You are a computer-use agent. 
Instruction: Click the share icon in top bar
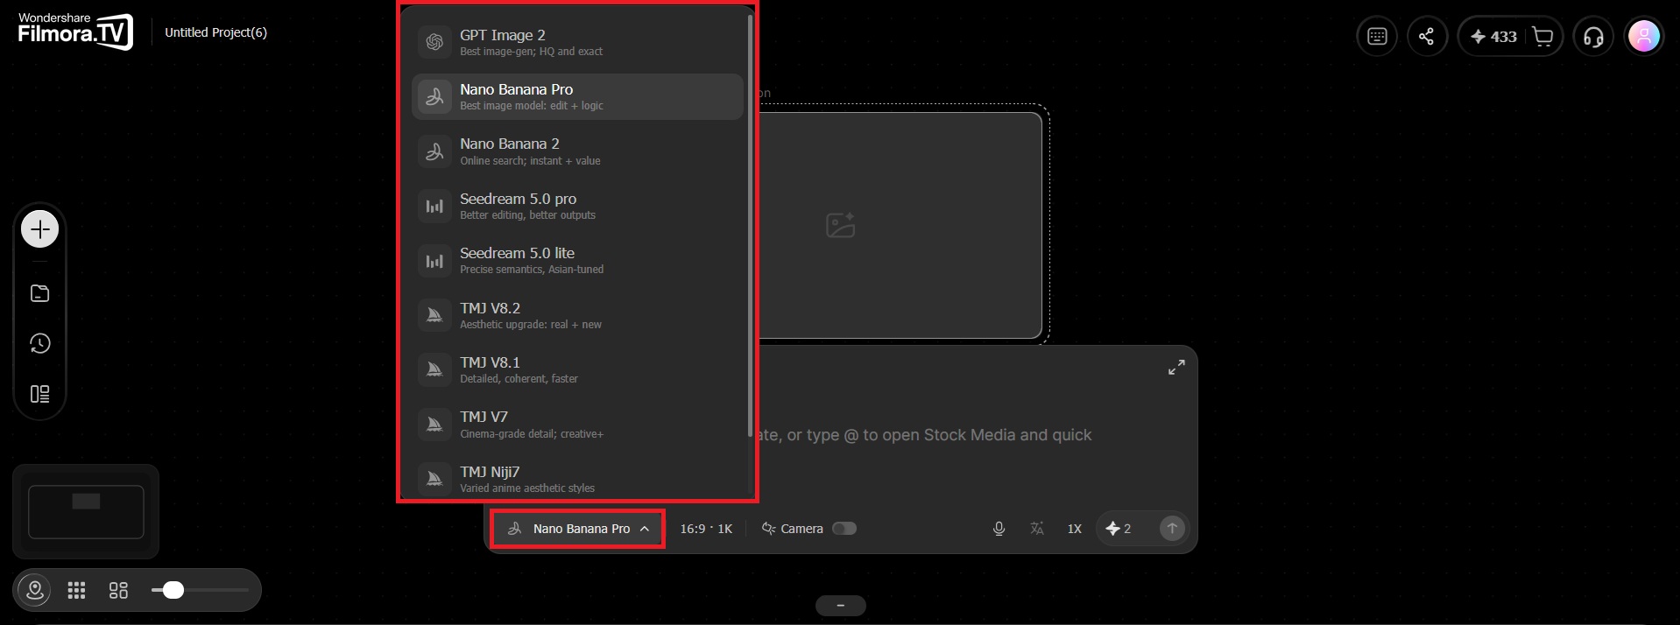(x=1427, y=37)
